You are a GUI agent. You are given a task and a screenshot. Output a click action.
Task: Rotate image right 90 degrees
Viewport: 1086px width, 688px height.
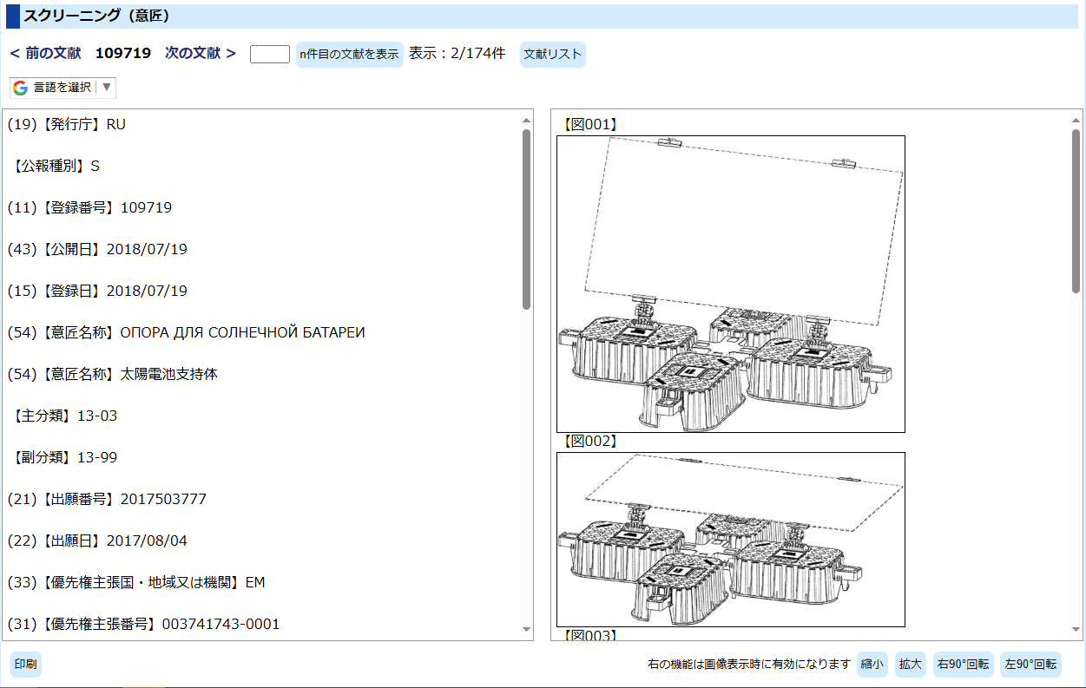963,665
